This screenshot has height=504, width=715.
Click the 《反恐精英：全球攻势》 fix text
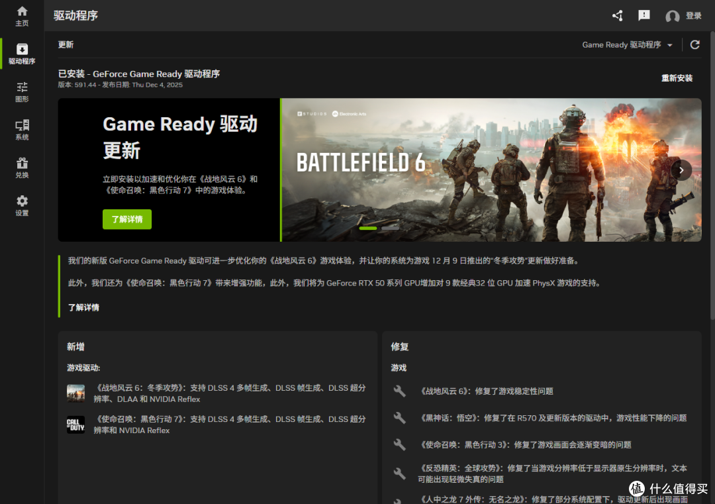pos(552,474)
